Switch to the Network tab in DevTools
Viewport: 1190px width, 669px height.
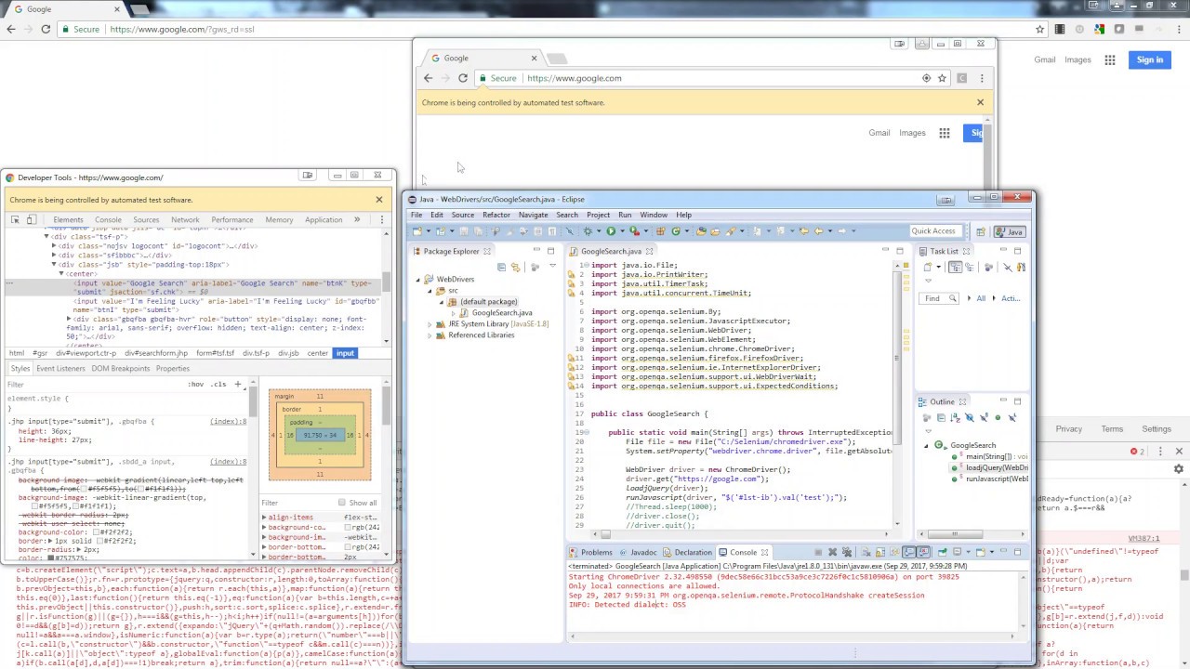point(185,220)
